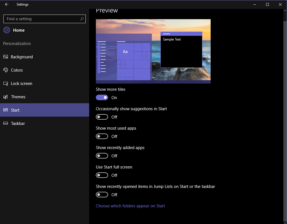Select the Themes brush icon
The image size is (287, 224).
tap(6, 97)
